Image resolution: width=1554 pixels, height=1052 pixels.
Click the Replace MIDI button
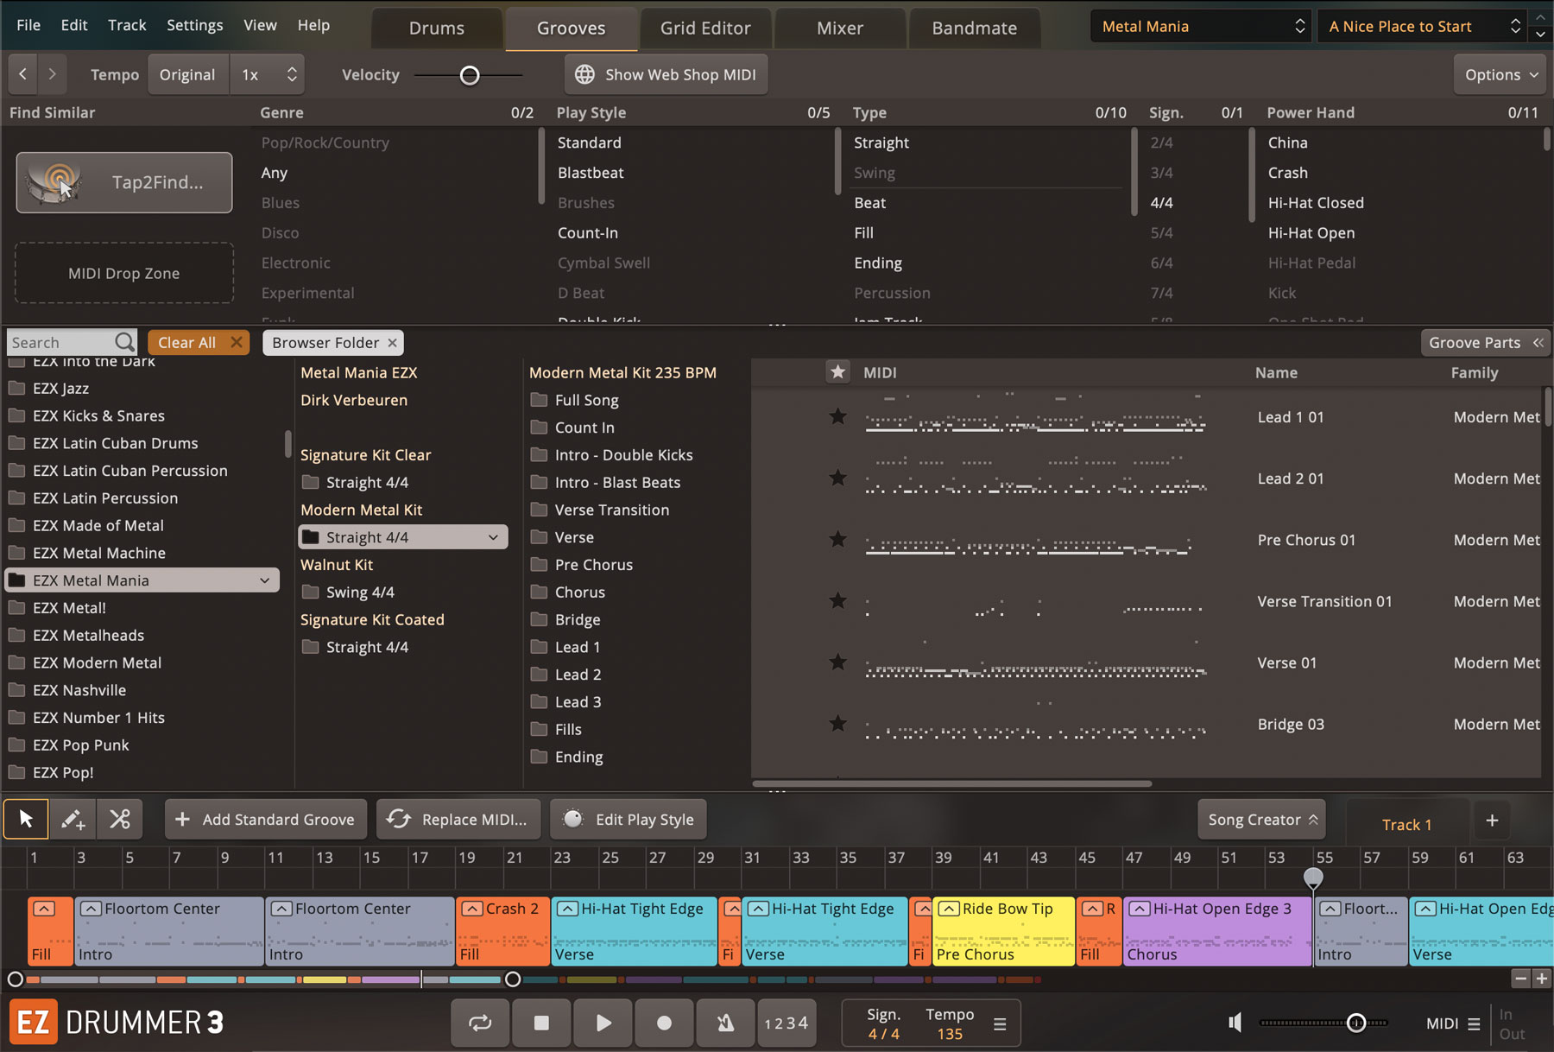458,820
